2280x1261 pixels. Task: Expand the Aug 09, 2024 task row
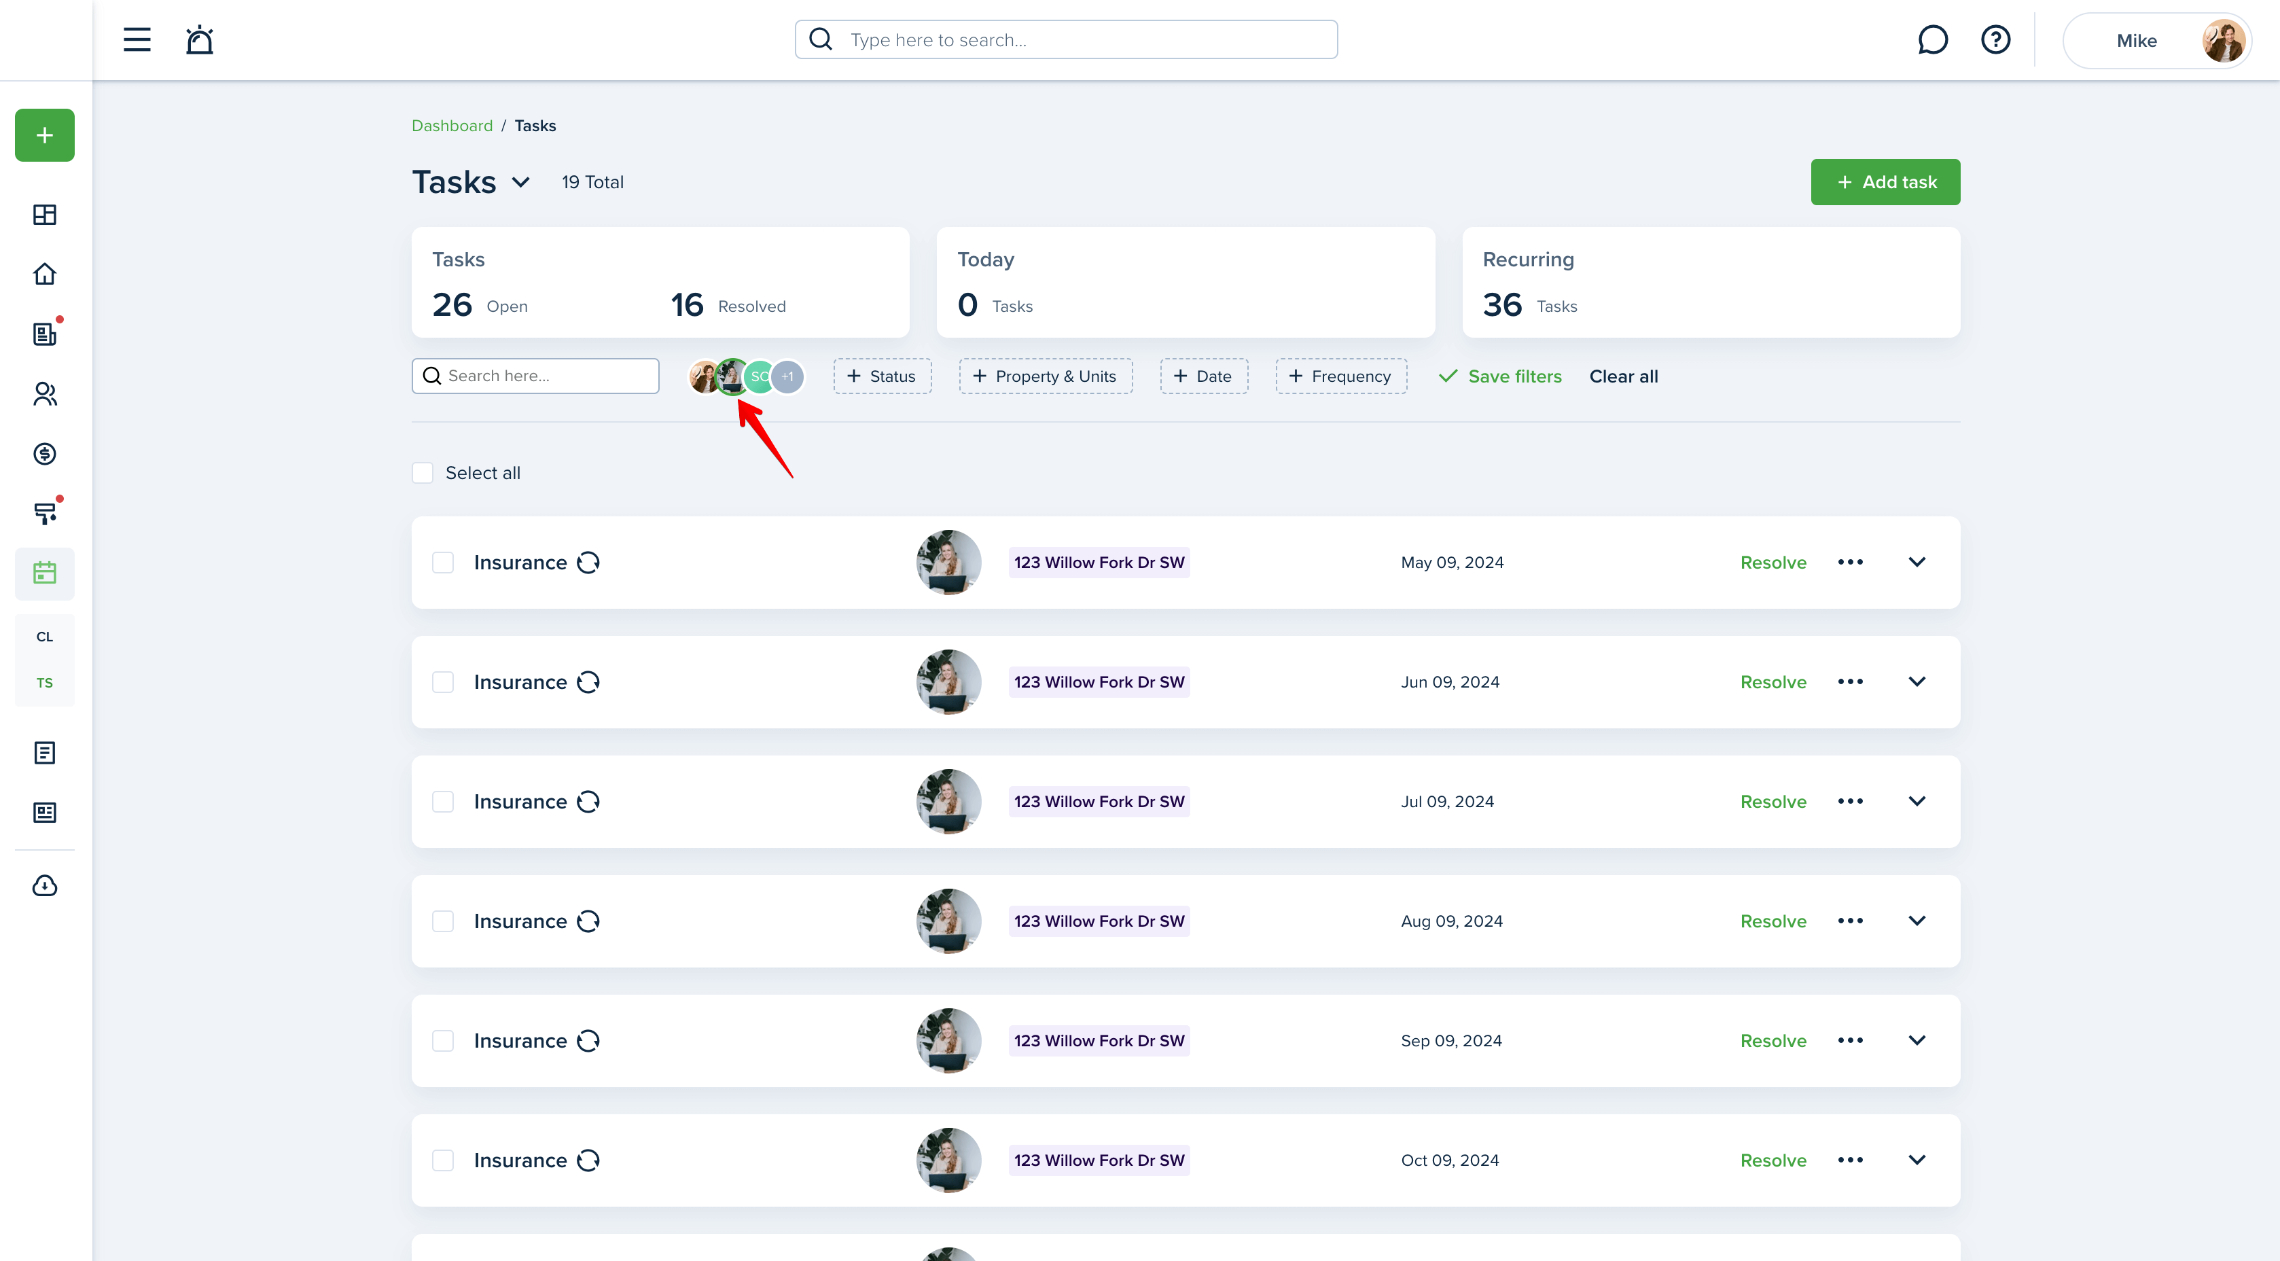point(1917,921)
